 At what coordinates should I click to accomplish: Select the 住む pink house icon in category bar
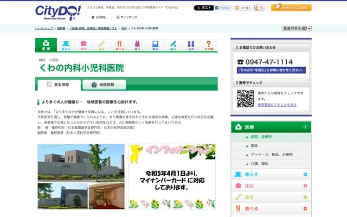coord(83,46)
